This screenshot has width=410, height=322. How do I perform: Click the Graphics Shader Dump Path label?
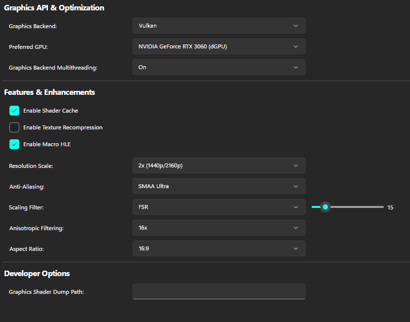46,292
